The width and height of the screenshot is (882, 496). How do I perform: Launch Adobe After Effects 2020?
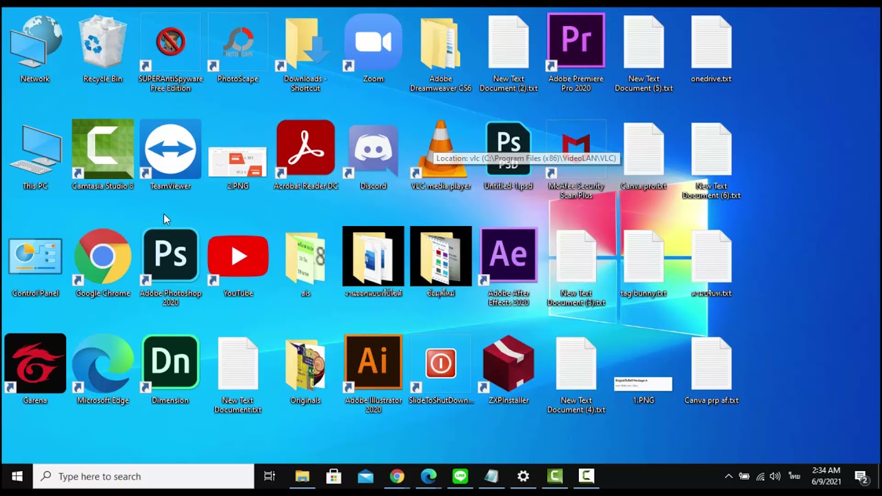(509, 268)
